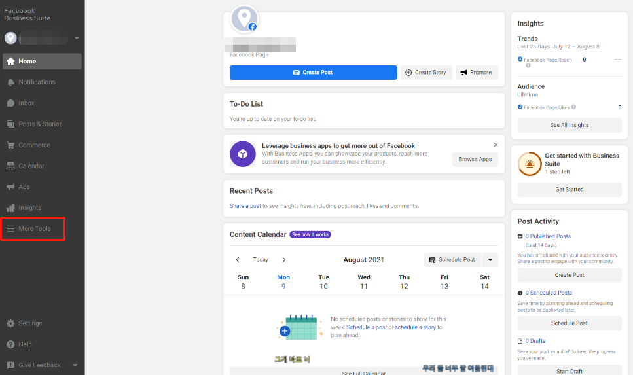
Task: Select Sunday 8 in the calendar
Action: [243, 282]
